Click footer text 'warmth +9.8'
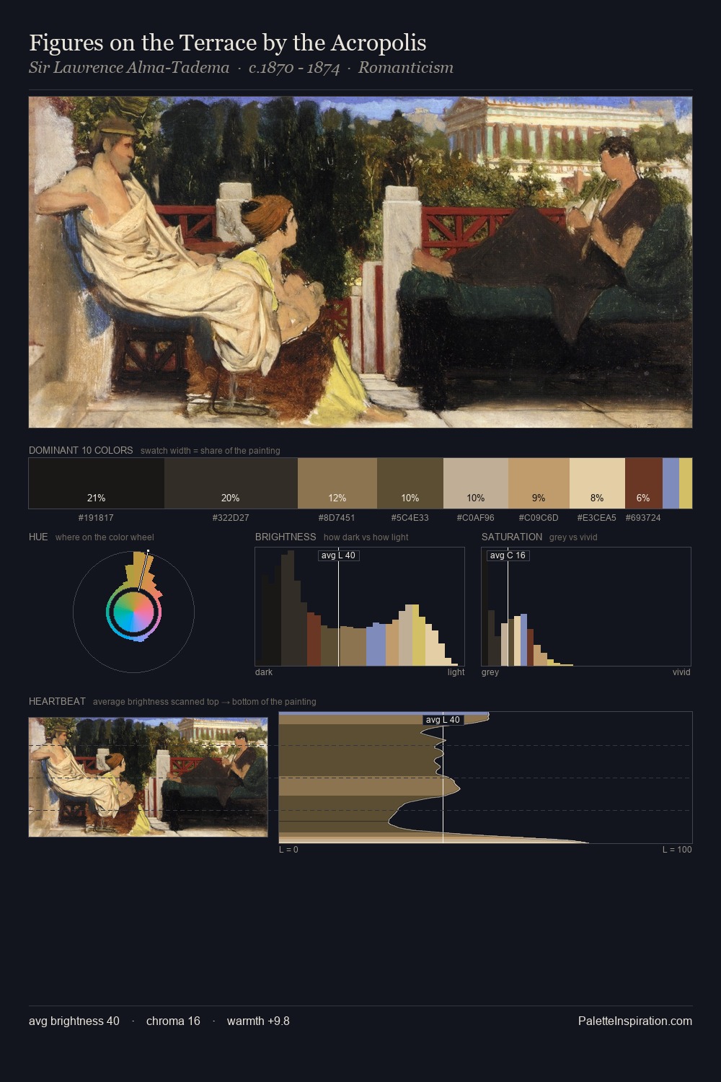Viewport: 721px width, 1082px height. pos(258,1021)
